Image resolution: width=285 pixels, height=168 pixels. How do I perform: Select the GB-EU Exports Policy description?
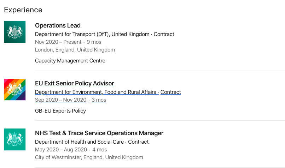point(60,111)
